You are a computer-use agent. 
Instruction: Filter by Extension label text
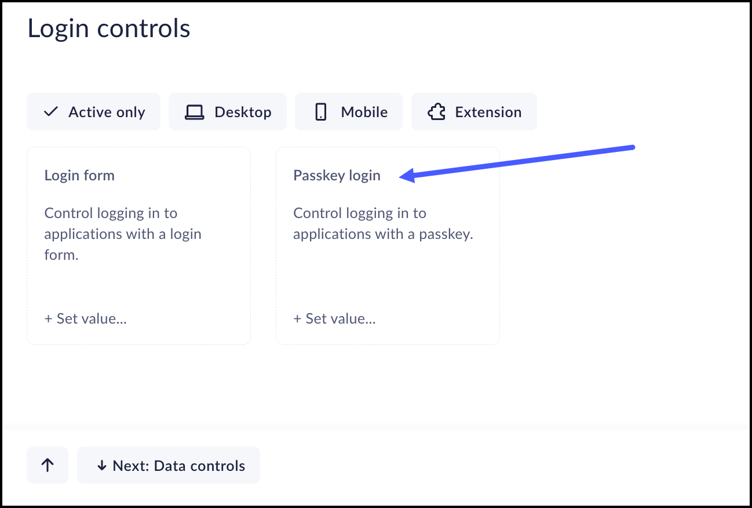[488, 112]
